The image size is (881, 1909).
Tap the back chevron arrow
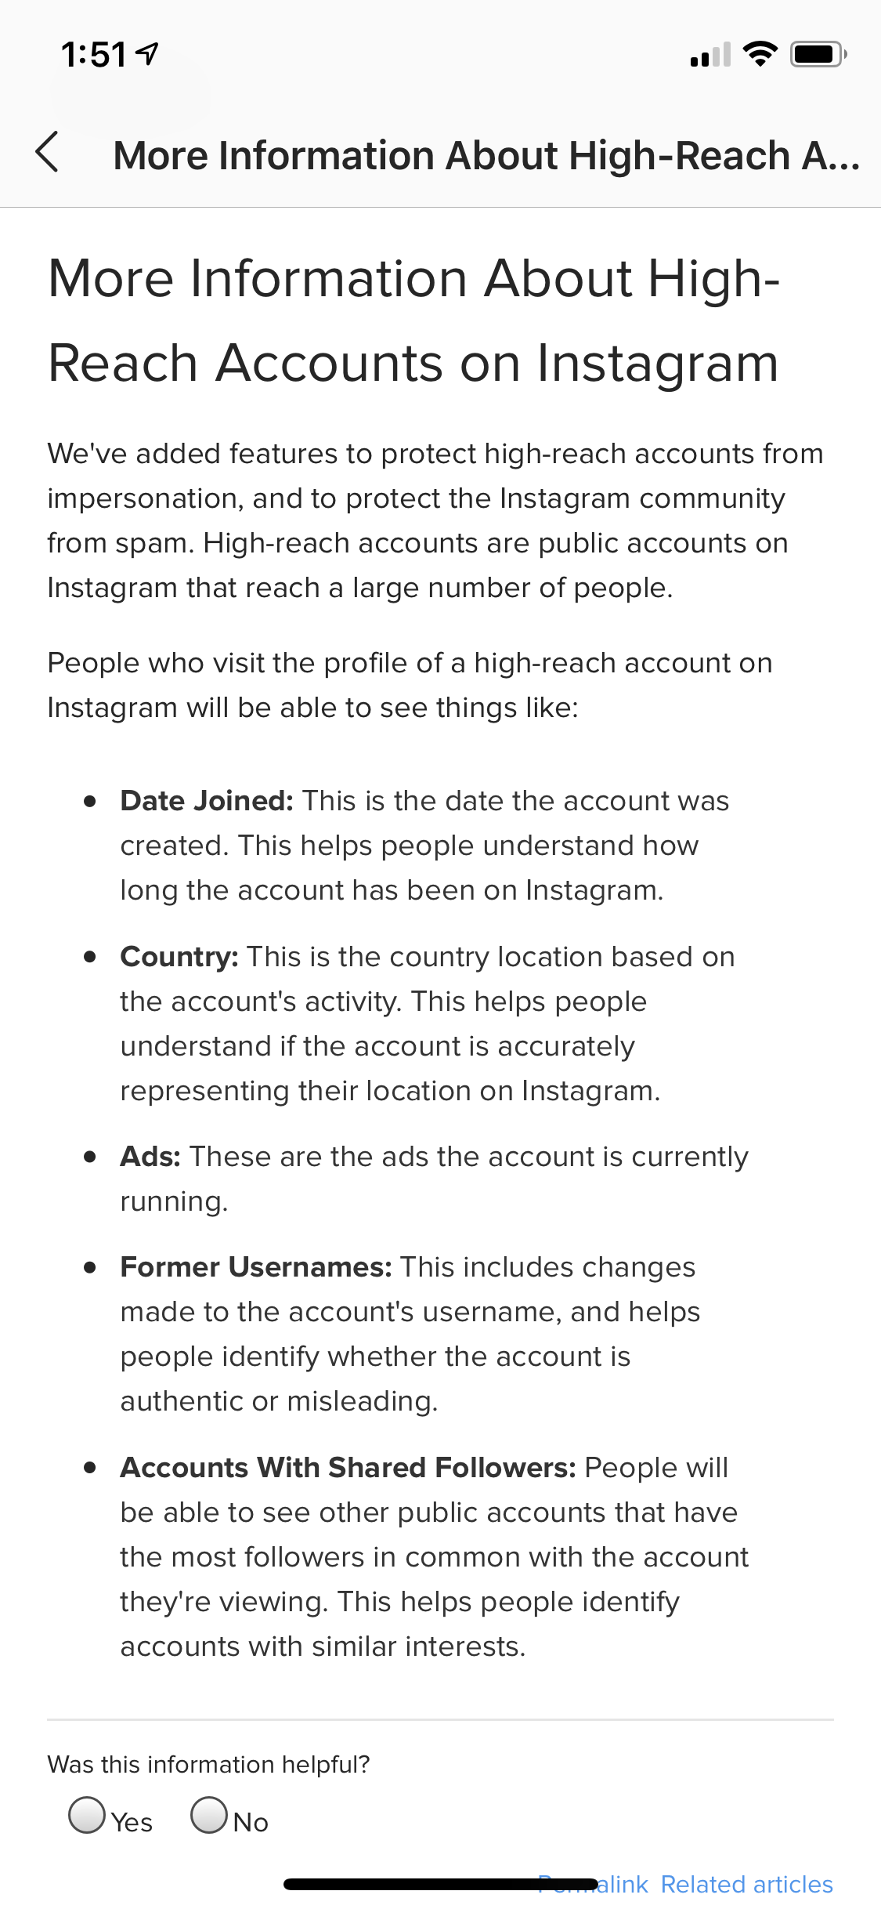pyautogui.click(x=48, y=152)
